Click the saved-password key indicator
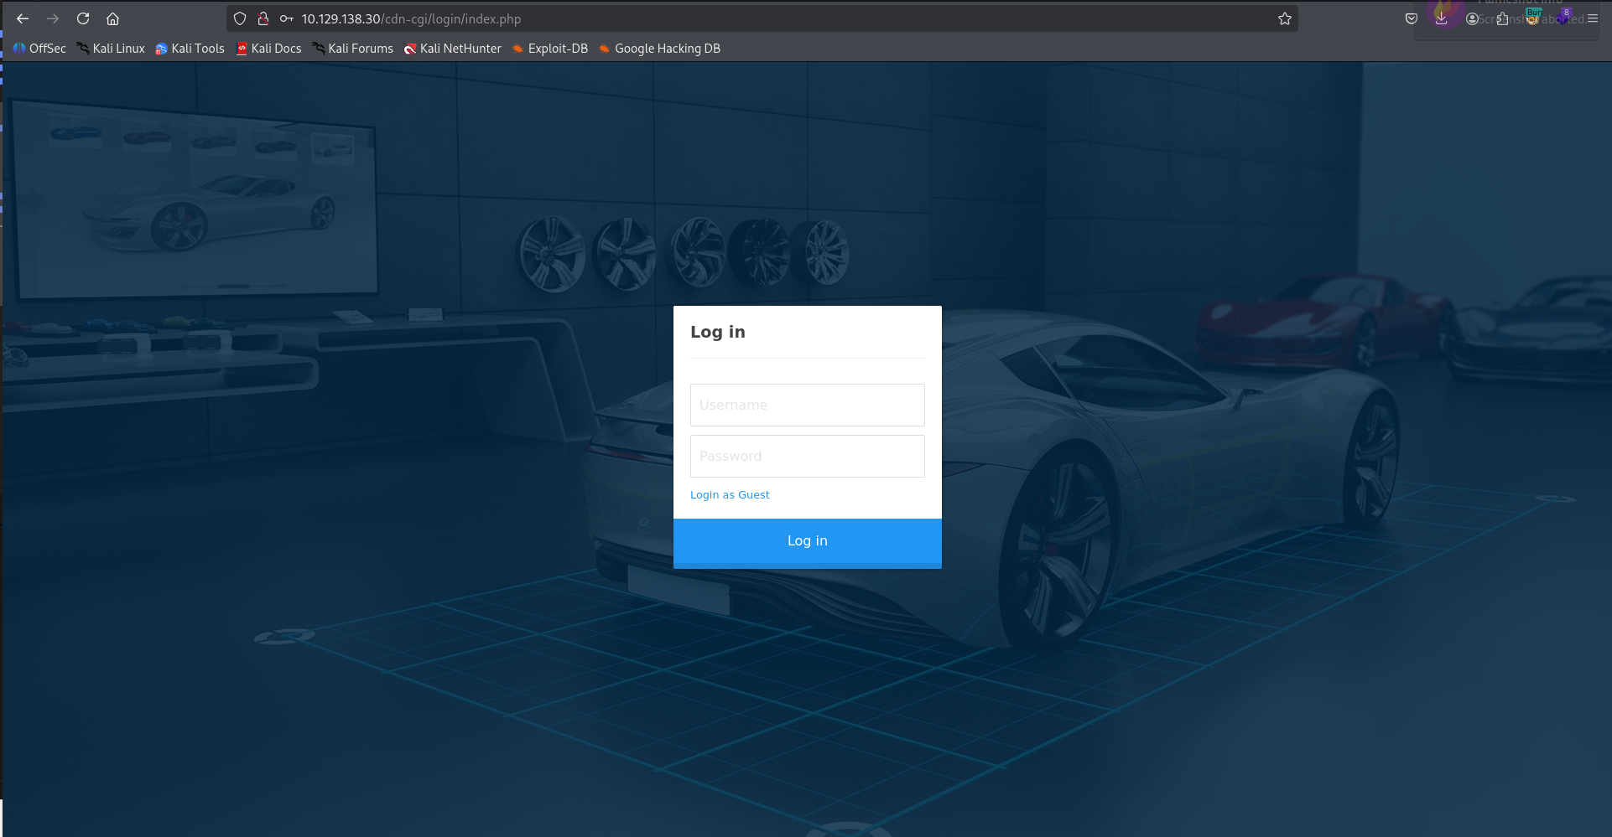The height and width of the screenshot is (837, 1612). 287,18
